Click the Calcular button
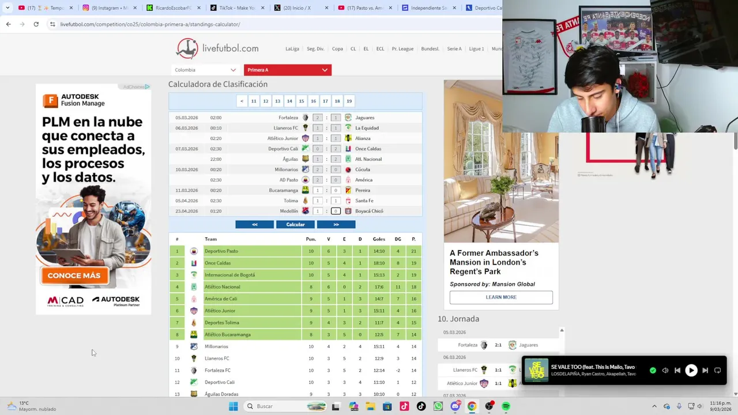This screenshot has width=738, height=415. (295, 224)
